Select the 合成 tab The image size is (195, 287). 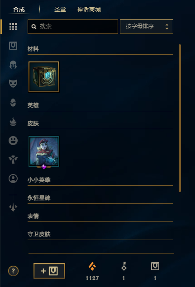[x=19, y=9]
